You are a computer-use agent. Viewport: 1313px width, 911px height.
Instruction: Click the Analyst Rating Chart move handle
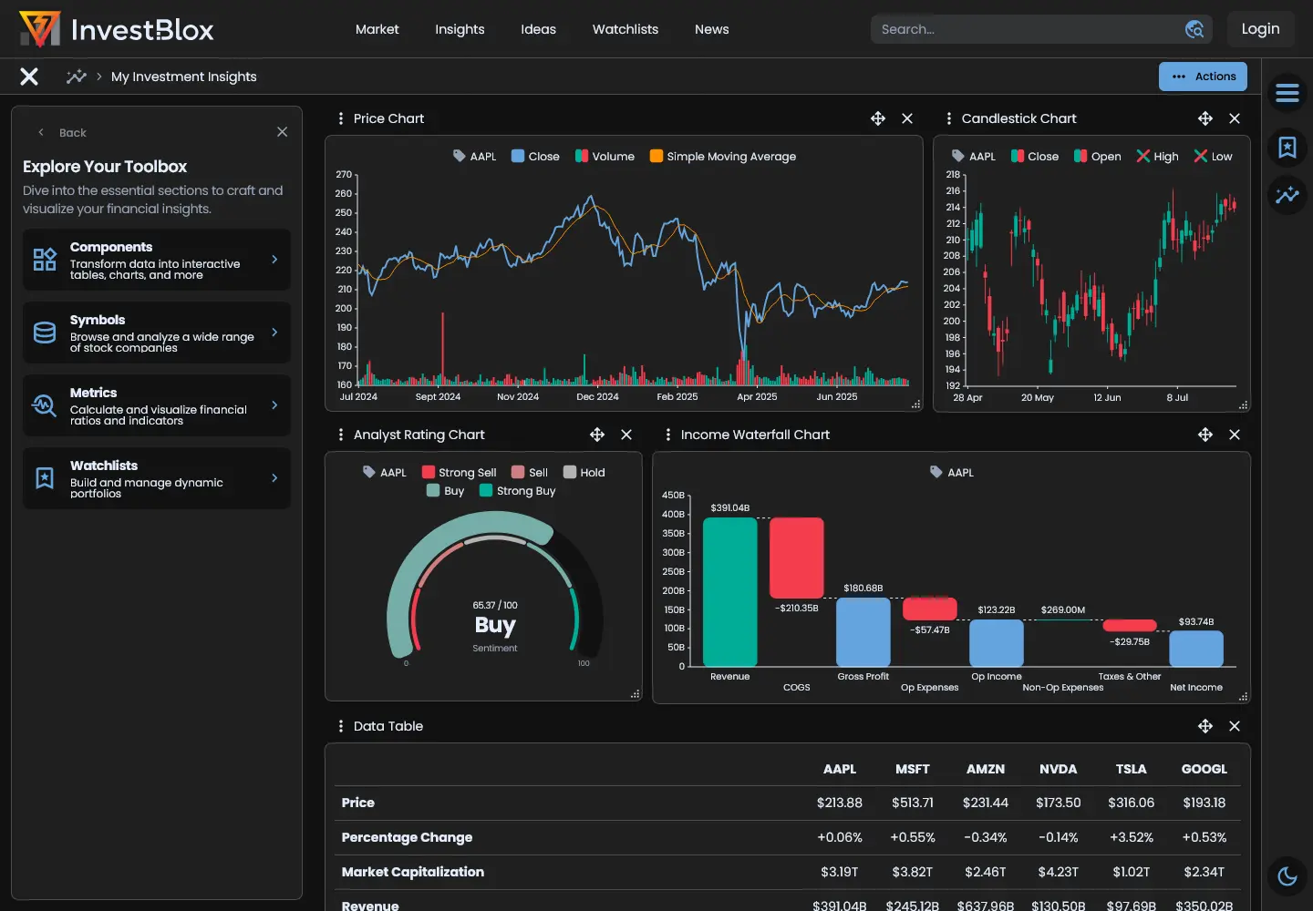coord(597,435)
